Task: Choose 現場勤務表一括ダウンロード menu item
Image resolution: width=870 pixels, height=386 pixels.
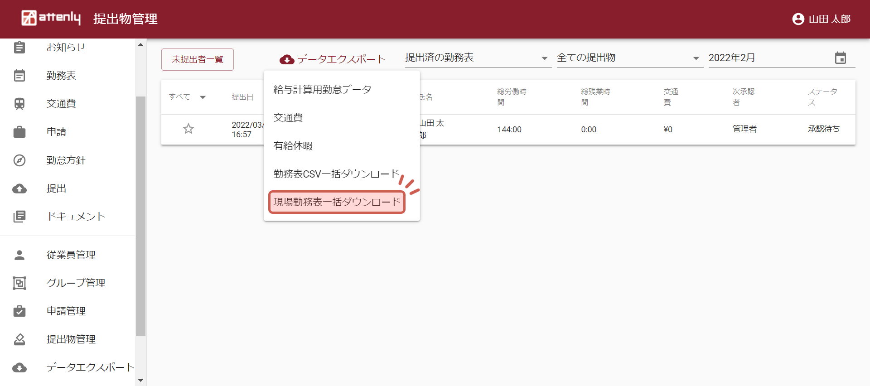Action: (x=337, y=202)
